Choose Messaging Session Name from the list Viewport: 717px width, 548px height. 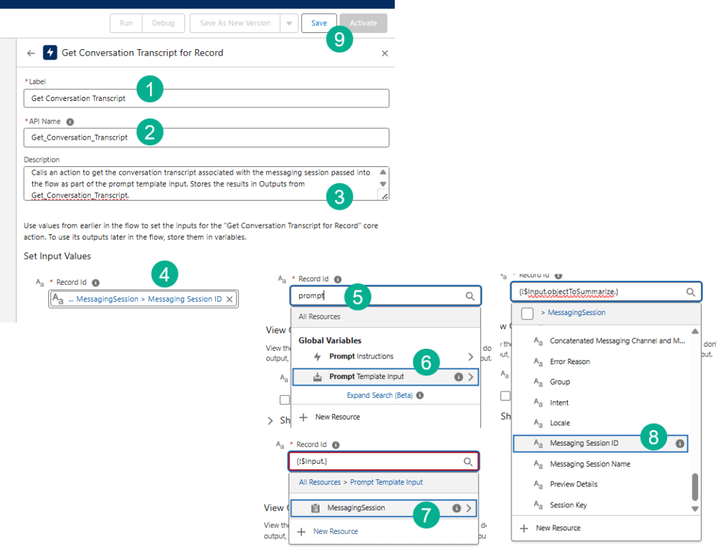pos(589,464)
